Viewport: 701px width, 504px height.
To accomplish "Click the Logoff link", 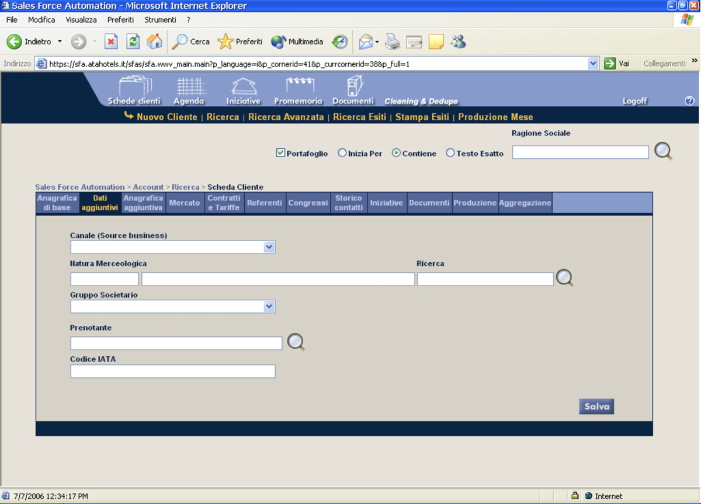I will (x=634, y=101).
